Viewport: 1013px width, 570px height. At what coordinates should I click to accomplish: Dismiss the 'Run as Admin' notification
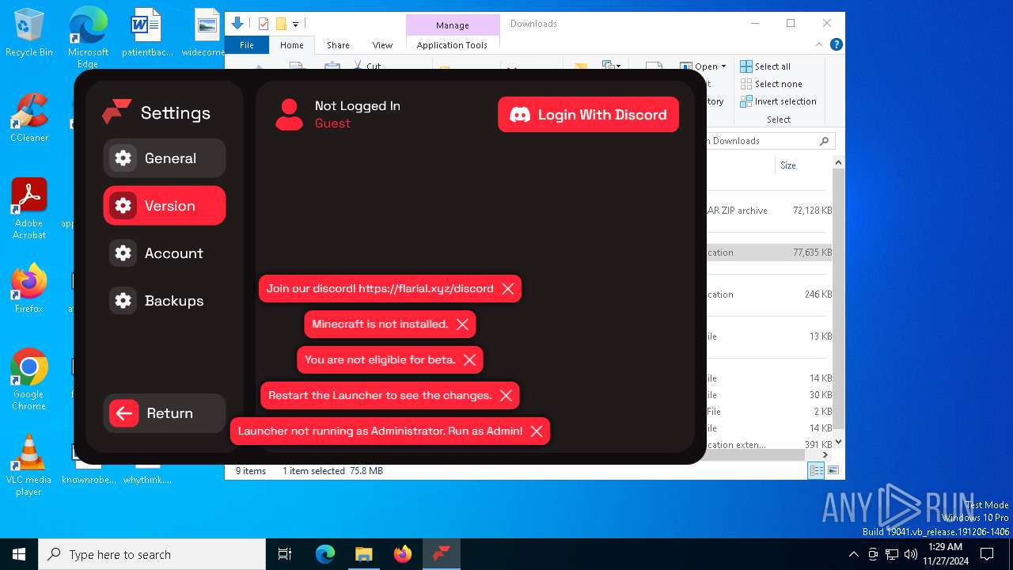coord(537,431)
